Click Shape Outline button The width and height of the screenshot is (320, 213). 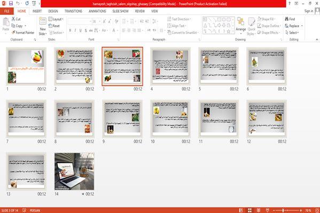pos(269,26)
